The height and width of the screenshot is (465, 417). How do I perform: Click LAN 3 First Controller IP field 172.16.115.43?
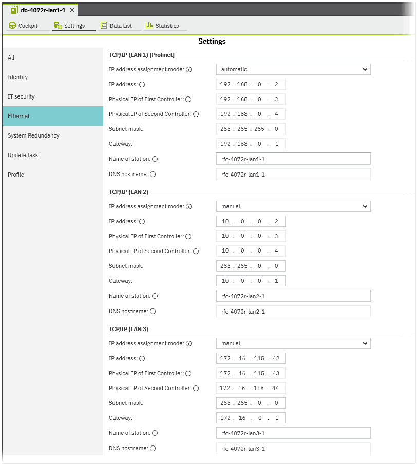(x=251, y=373)
